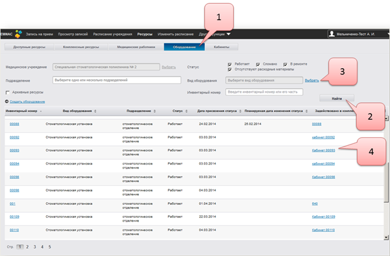Open inventory number 001 link
Viewport: 390px width, 256px height.
pos(12,204)
